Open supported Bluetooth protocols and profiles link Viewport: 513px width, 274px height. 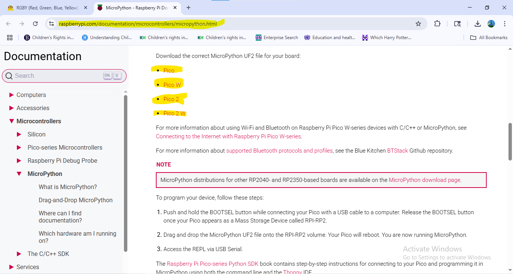pyautogui.click(x=279, y=151)
